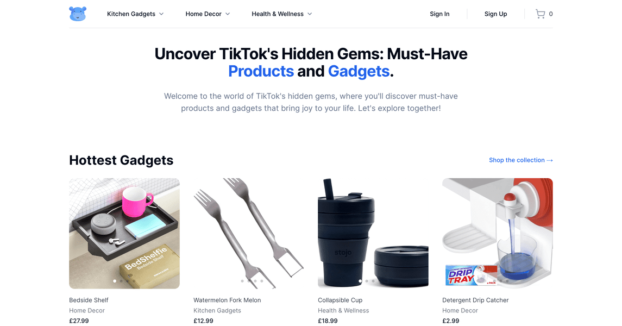Viewport: 622px width, 326px height.
Task: Select second carousel dot on Bedside Shelf image
Action: pyautogui.click(x=121, y=281)
